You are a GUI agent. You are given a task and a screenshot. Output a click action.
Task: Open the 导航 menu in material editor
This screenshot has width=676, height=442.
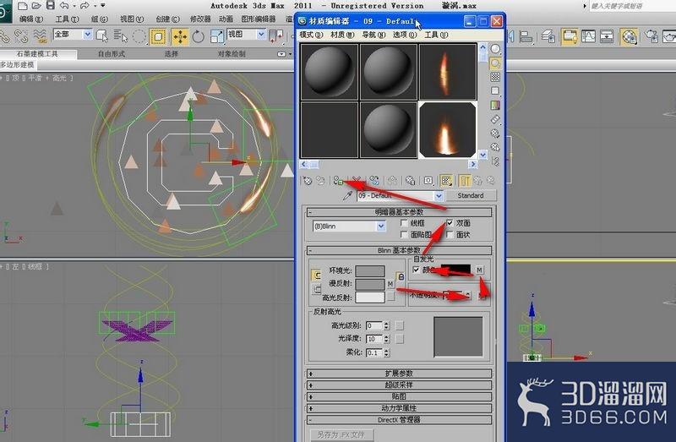(373, 35)
